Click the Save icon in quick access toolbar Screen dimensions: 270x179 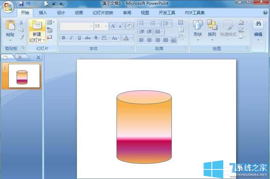pyautogui.click(x=21, y=4)
